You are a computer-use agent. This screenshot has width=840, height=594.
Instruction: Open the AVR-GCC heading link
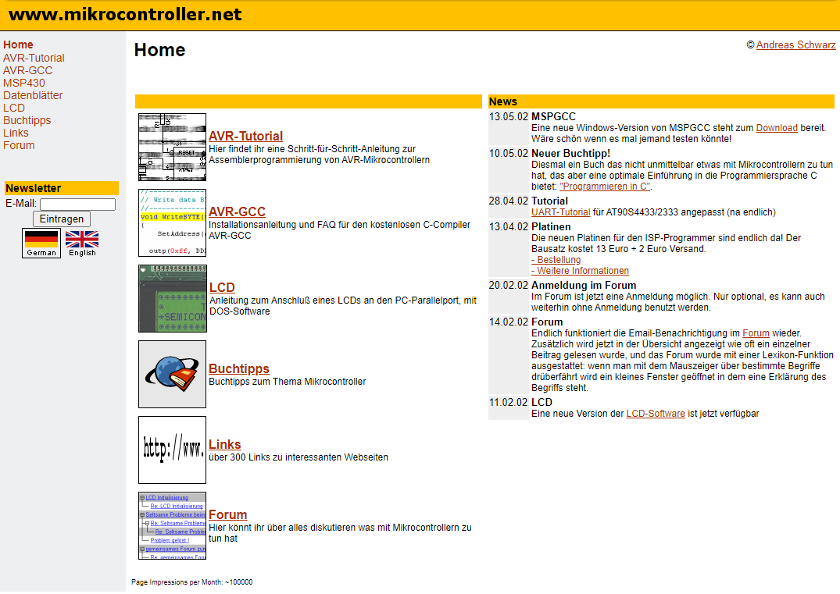(x=237, y=212)
